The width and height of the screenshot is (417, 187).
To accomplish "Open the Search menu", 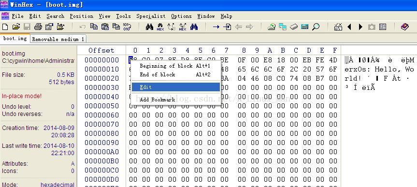I will (x=55, y=16).
